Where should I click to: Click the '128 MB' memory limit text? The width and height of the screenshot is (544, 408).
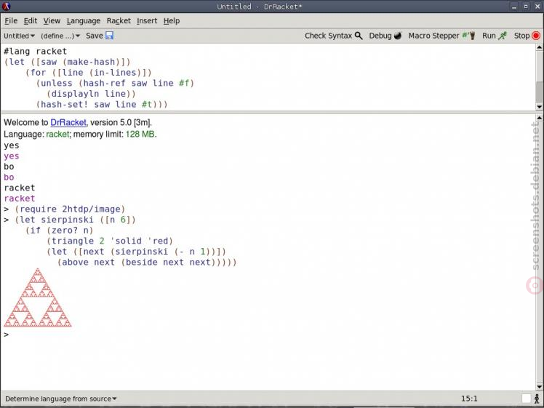(x=140, y=135)
